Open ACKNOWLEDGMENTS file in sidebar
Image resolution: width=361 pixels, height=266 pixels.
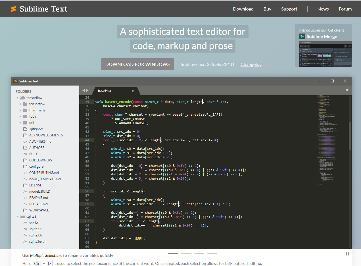click(x=46, y=135)
